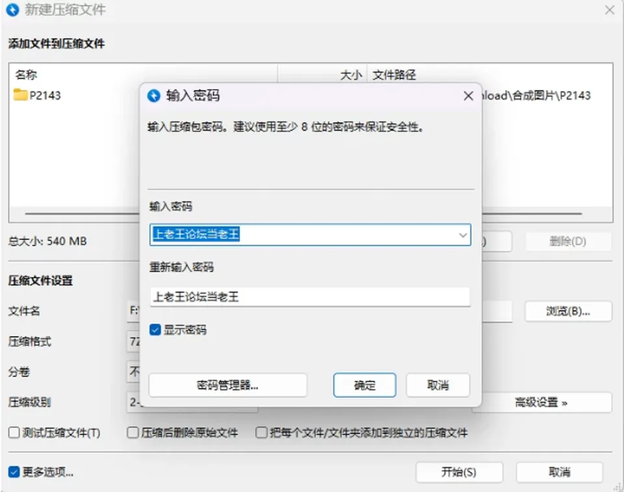Click 开始(S) to begin compression

click(x=460, y=472)
